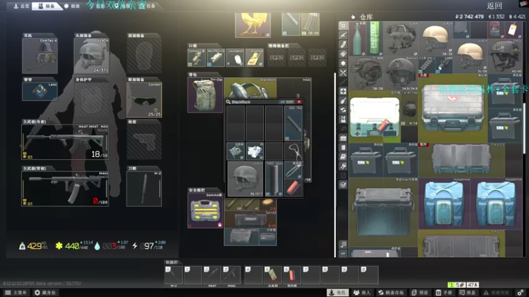529x297 pixels.
Task: Select the Labs armband slot
Action: (x=40, y=92)
